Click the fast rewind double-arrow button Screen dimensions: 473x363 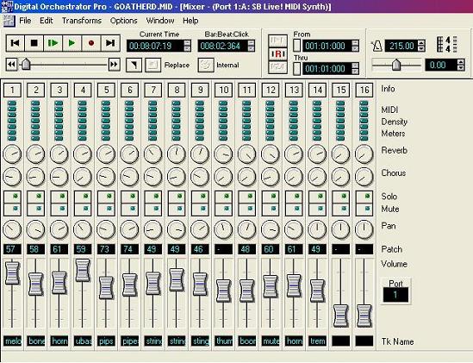point(11,65)
